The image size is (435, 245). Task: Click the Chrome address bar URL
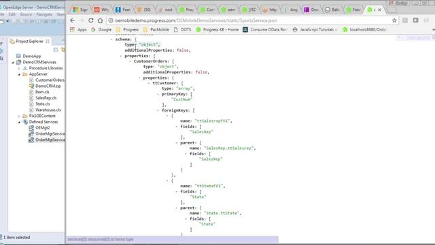click(196, 20)
